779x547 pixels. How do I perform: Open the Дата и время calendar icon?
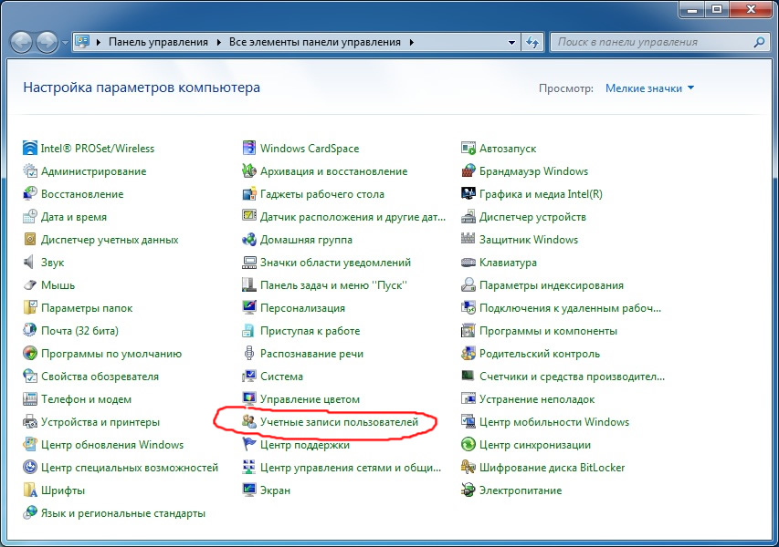[30, 217]
